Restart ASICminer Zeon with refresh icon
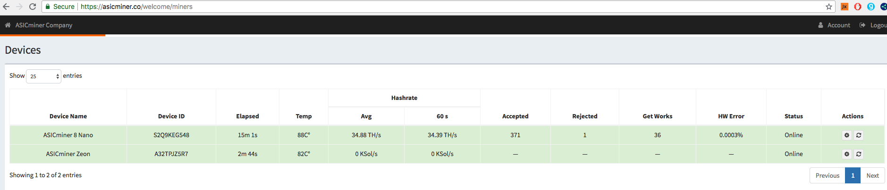 [859, 154]
